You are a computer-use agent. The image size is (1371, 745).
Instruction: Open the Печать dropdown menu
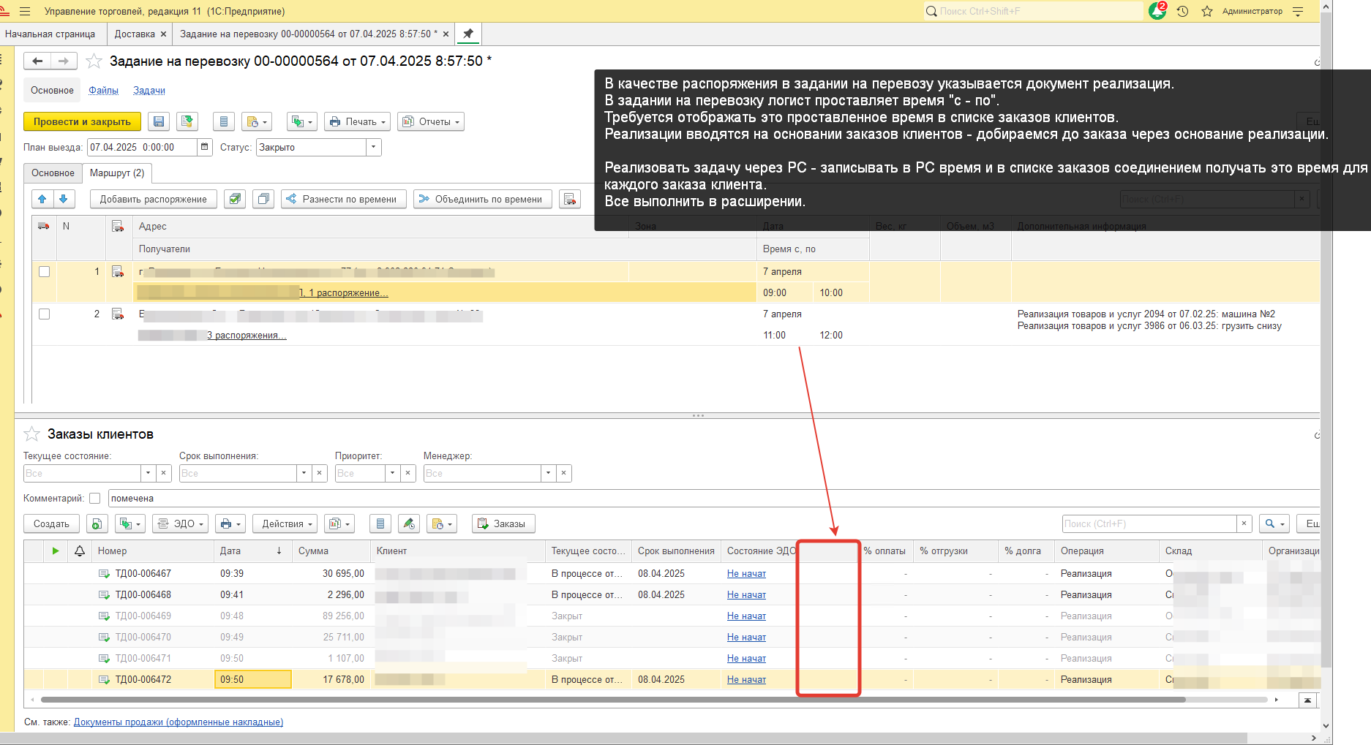[x=356, y=122]
